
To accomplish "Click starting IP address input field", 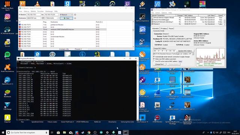I will coord(34,15).
